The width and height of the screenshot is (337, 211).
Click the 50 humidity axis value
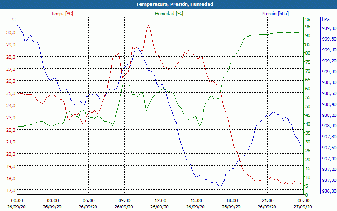point(308,106)
